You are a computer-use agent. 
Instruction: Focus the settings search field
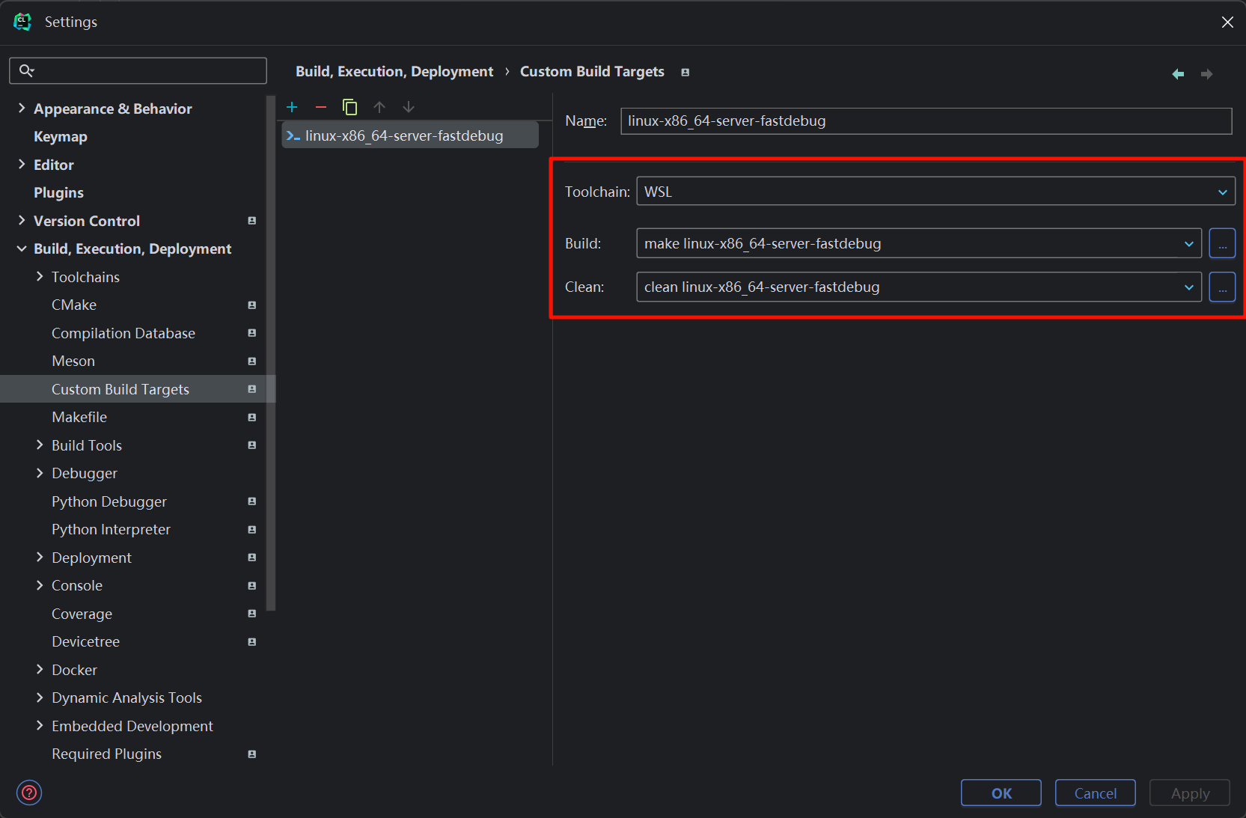point(138,70)
